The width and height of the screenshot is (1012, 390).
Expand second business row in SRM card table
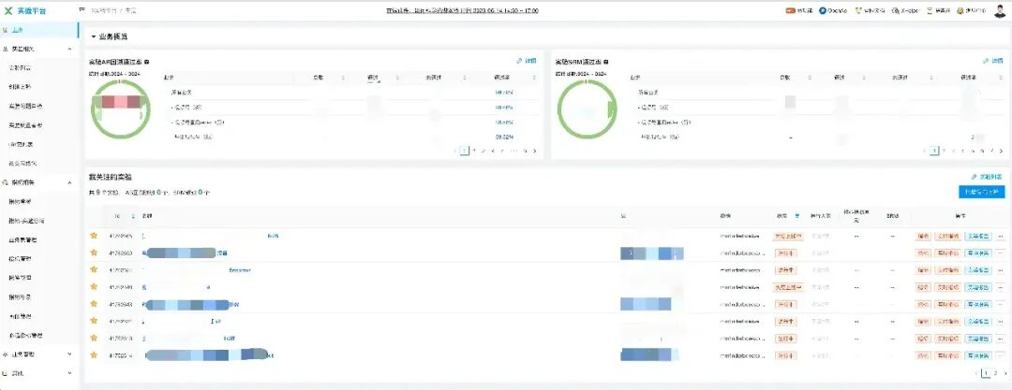(639, 107)
